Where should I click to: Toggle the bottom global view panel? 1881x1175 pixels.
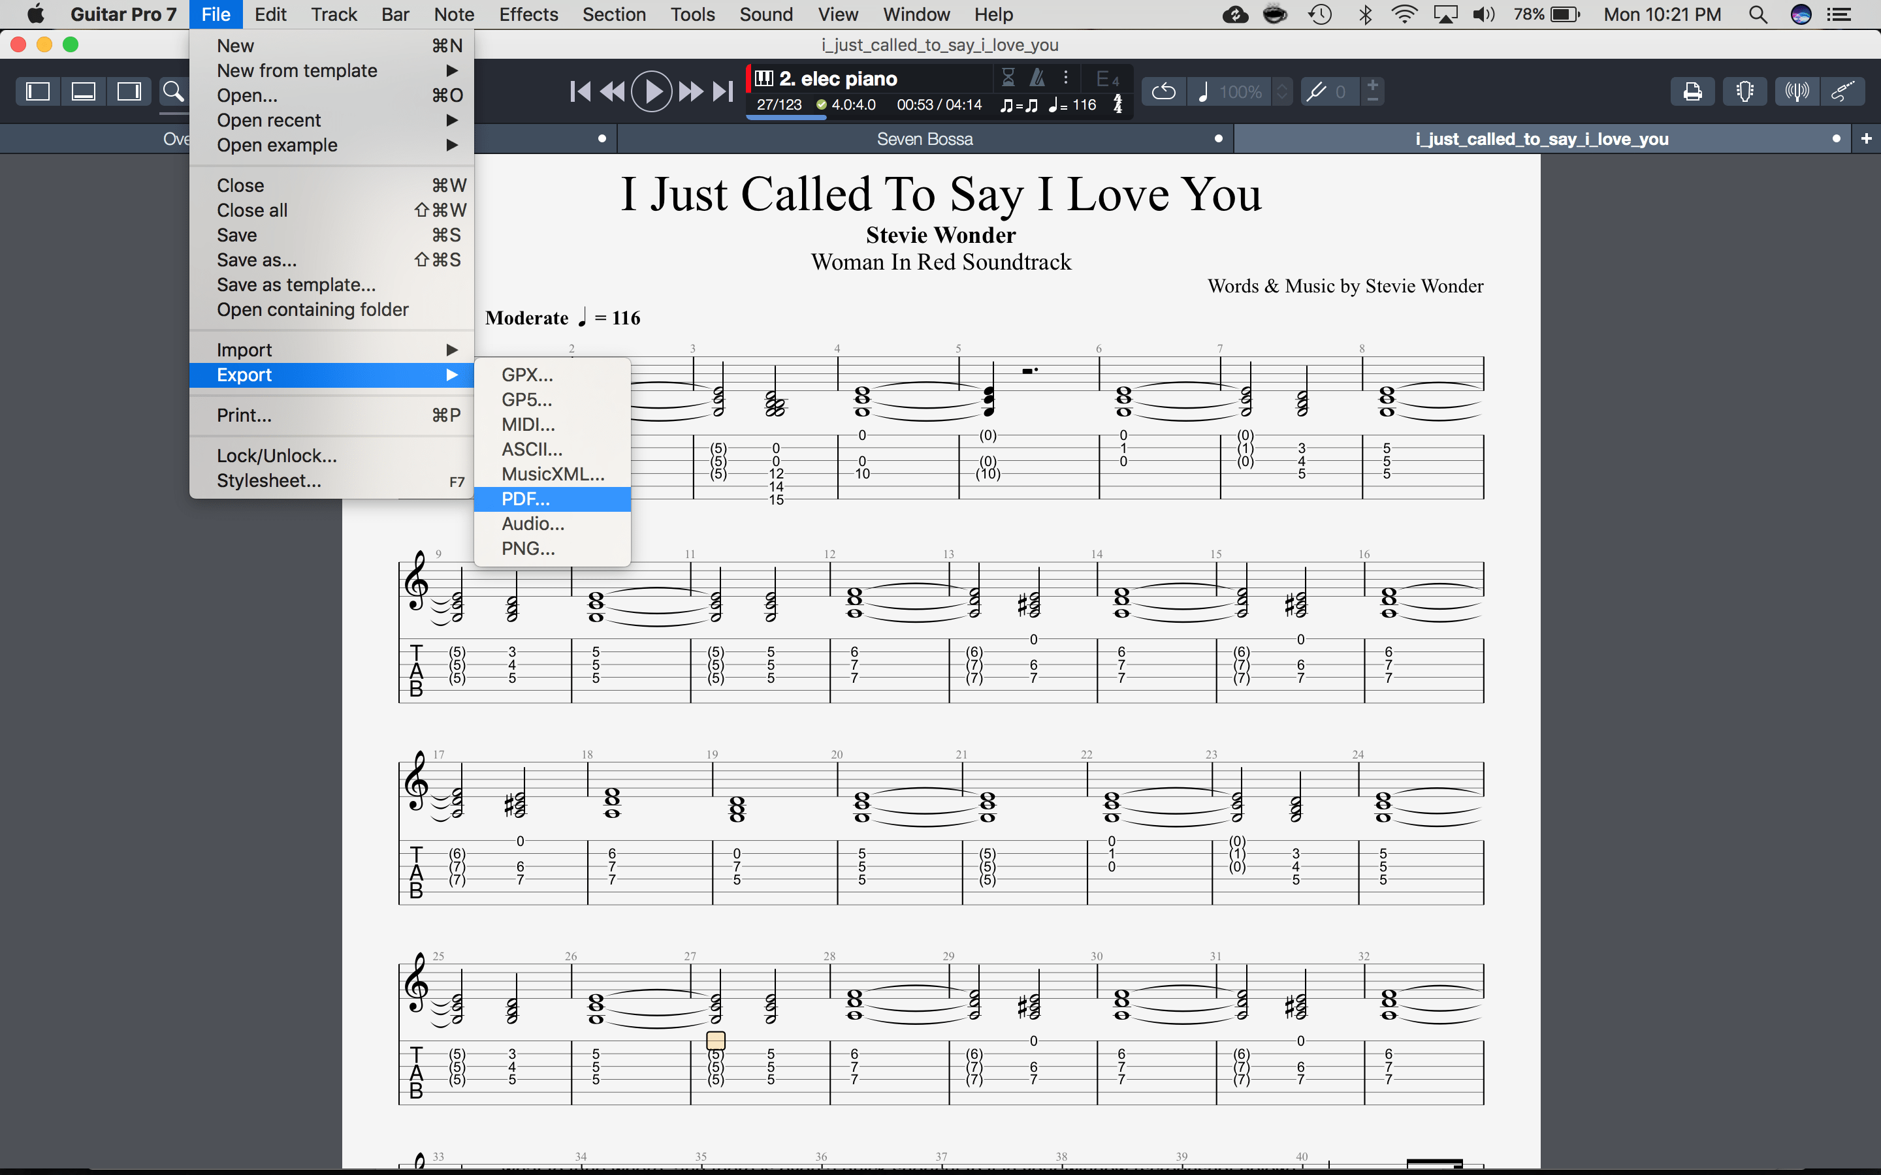[x=83, y=91]
